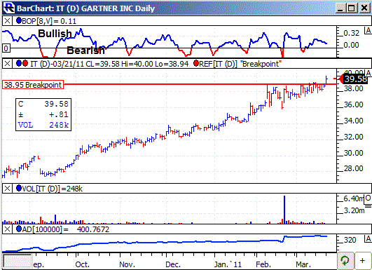Screen dimensions: 372x270
Task: Click the blue dot beside IT (D)
Action: coord(19,63)
